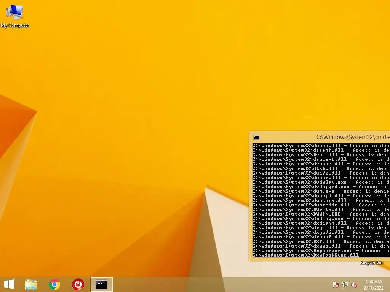Click the dwmredir.dll line in cmd
The height and width of the screenshot is (292, 390).
[321, 205]
